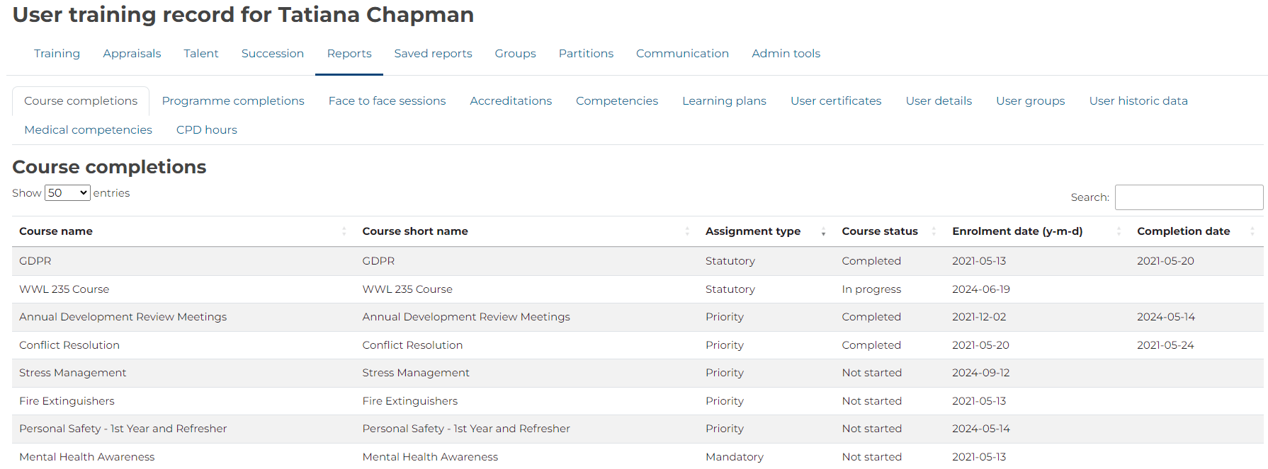Open the Show entries dropdown
The image size is (1268, 469).
[67, 192]
